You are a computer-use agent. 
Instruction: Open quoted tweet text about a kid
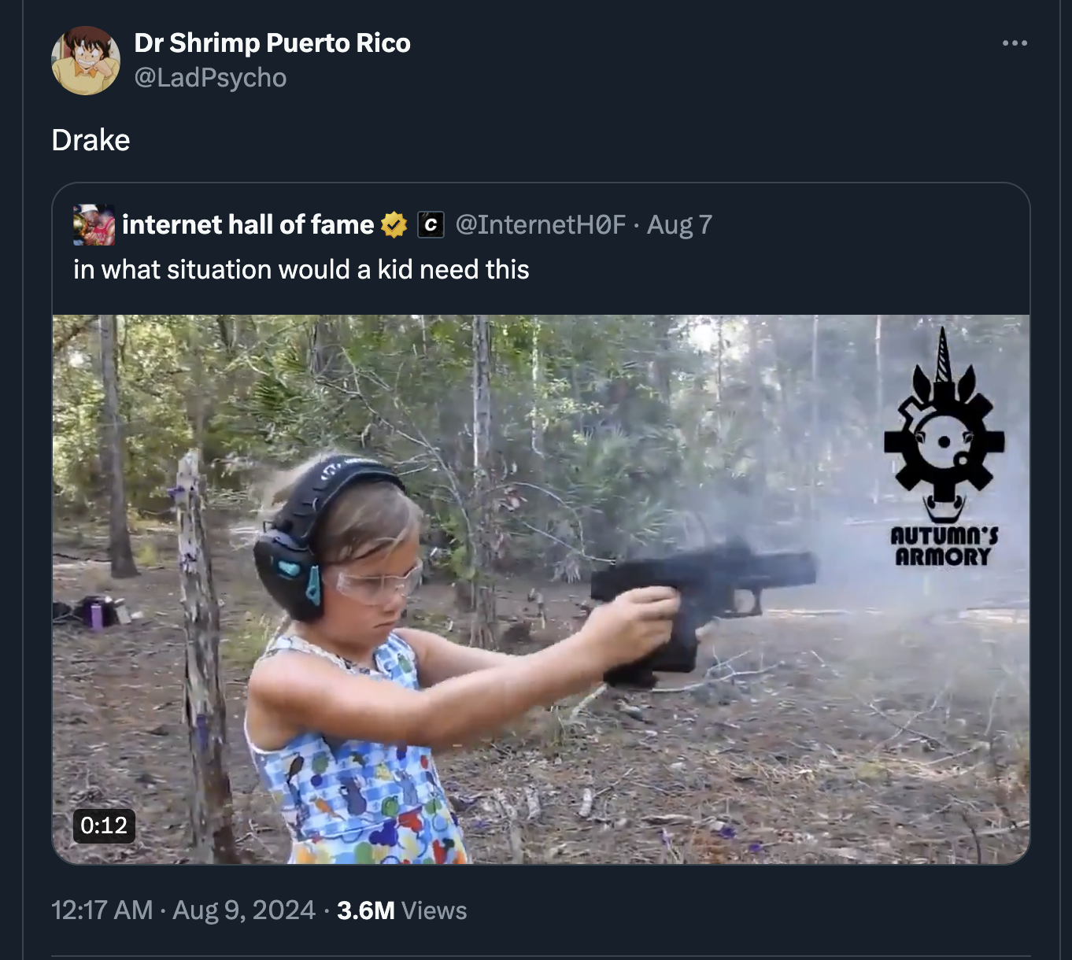click(x=301, y=270)
